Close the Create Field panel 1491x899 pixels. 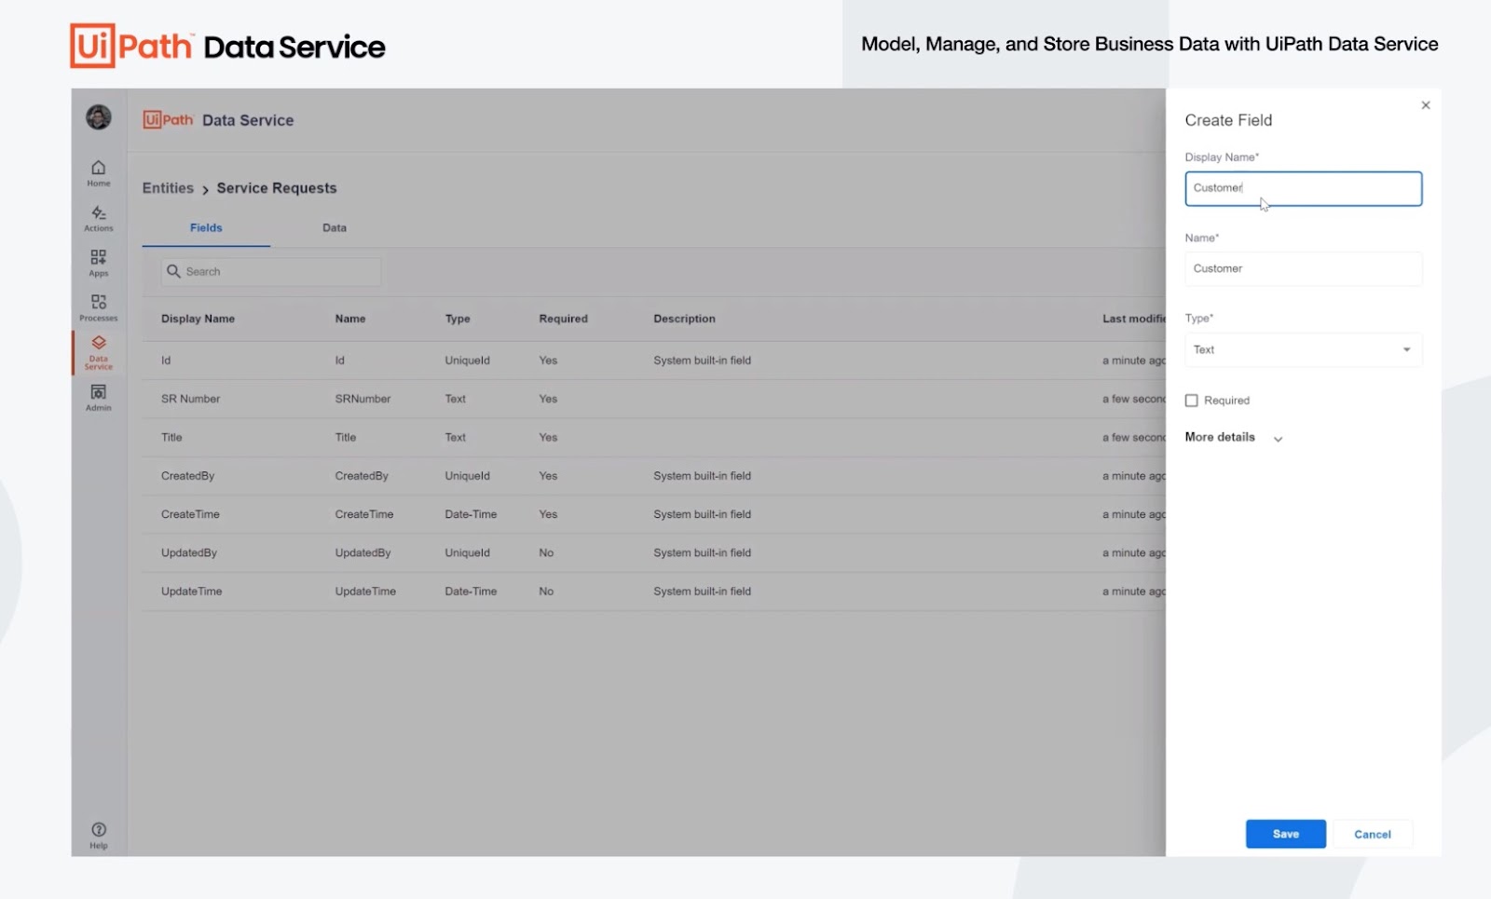pyautogui.click(x=1425, y=105)
